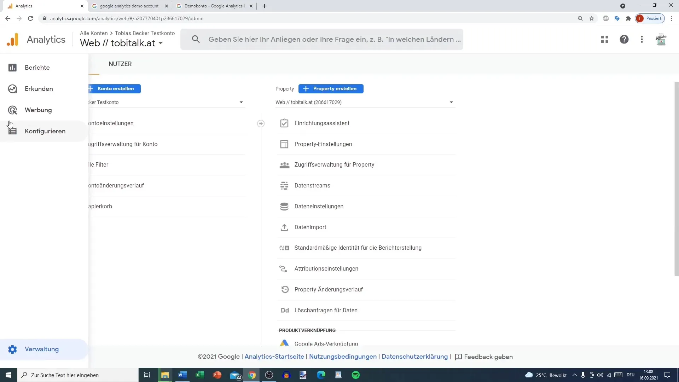679x382 pixels.
Task: Open Spotify from the taskbar
Action: coord(356,375)
